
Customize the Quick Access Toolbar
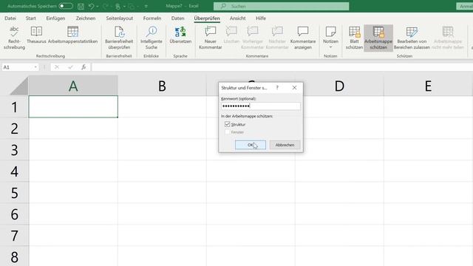tap(146, 7)
